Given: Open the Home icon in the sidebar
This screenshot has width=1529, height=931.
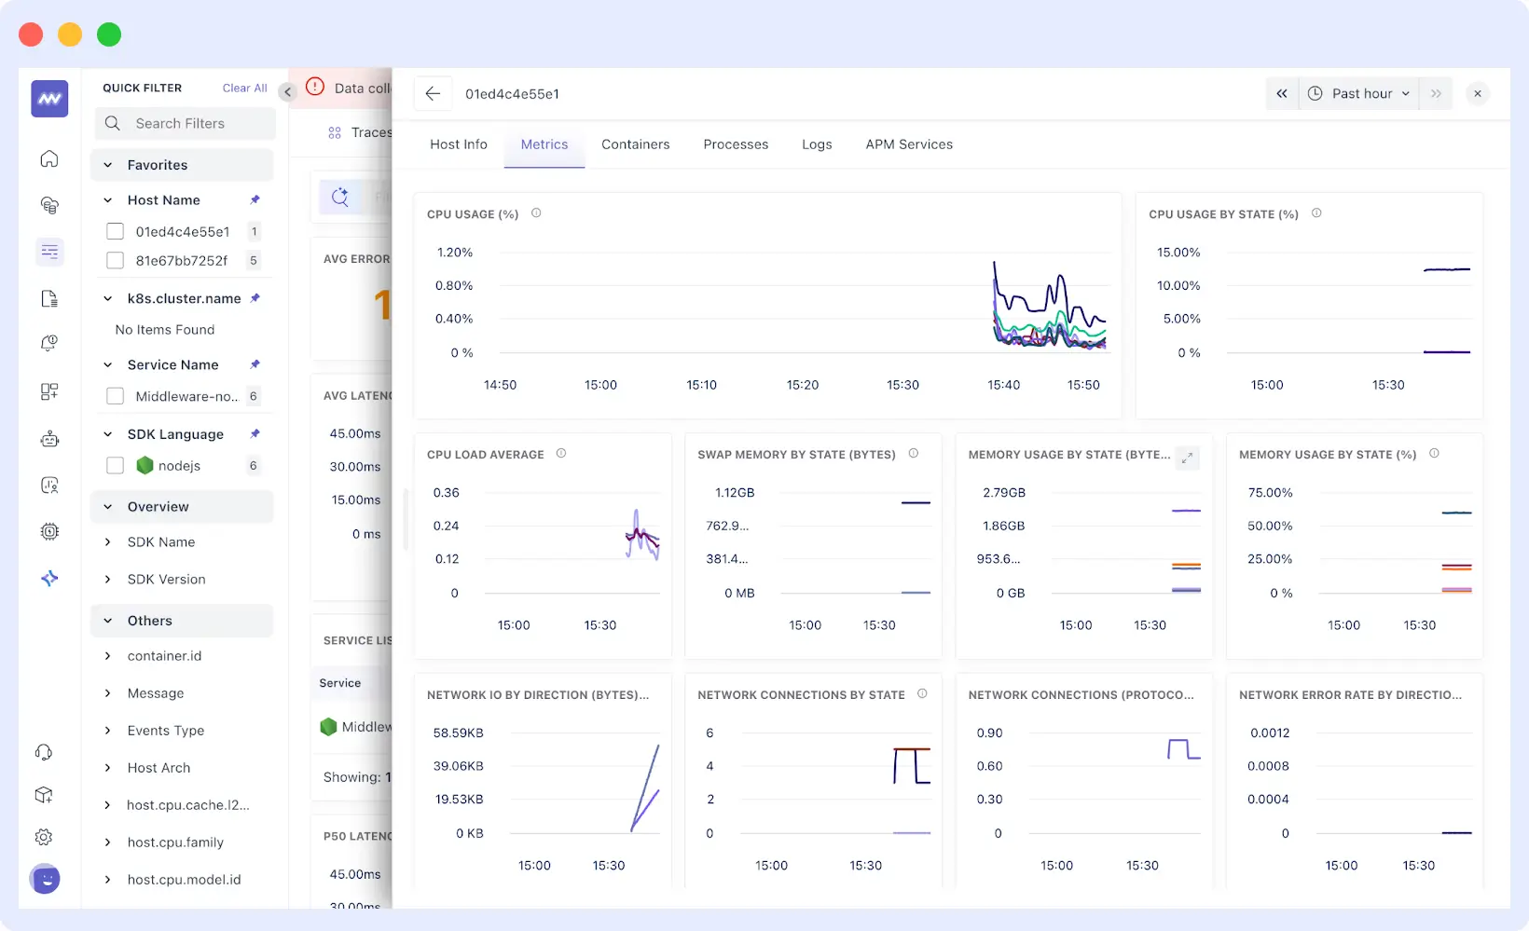Looking at the screenshot, I should pyautogui.click(x=48, y=158).
